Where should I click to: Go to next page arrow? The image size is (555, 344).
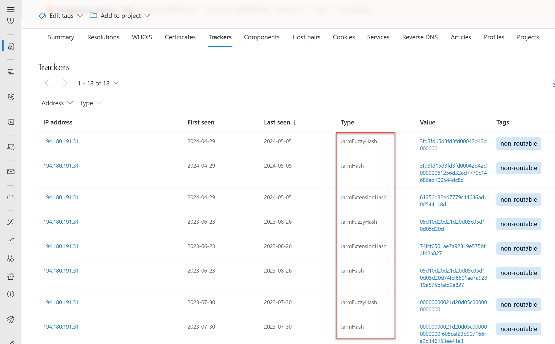[x=65, y=83]
